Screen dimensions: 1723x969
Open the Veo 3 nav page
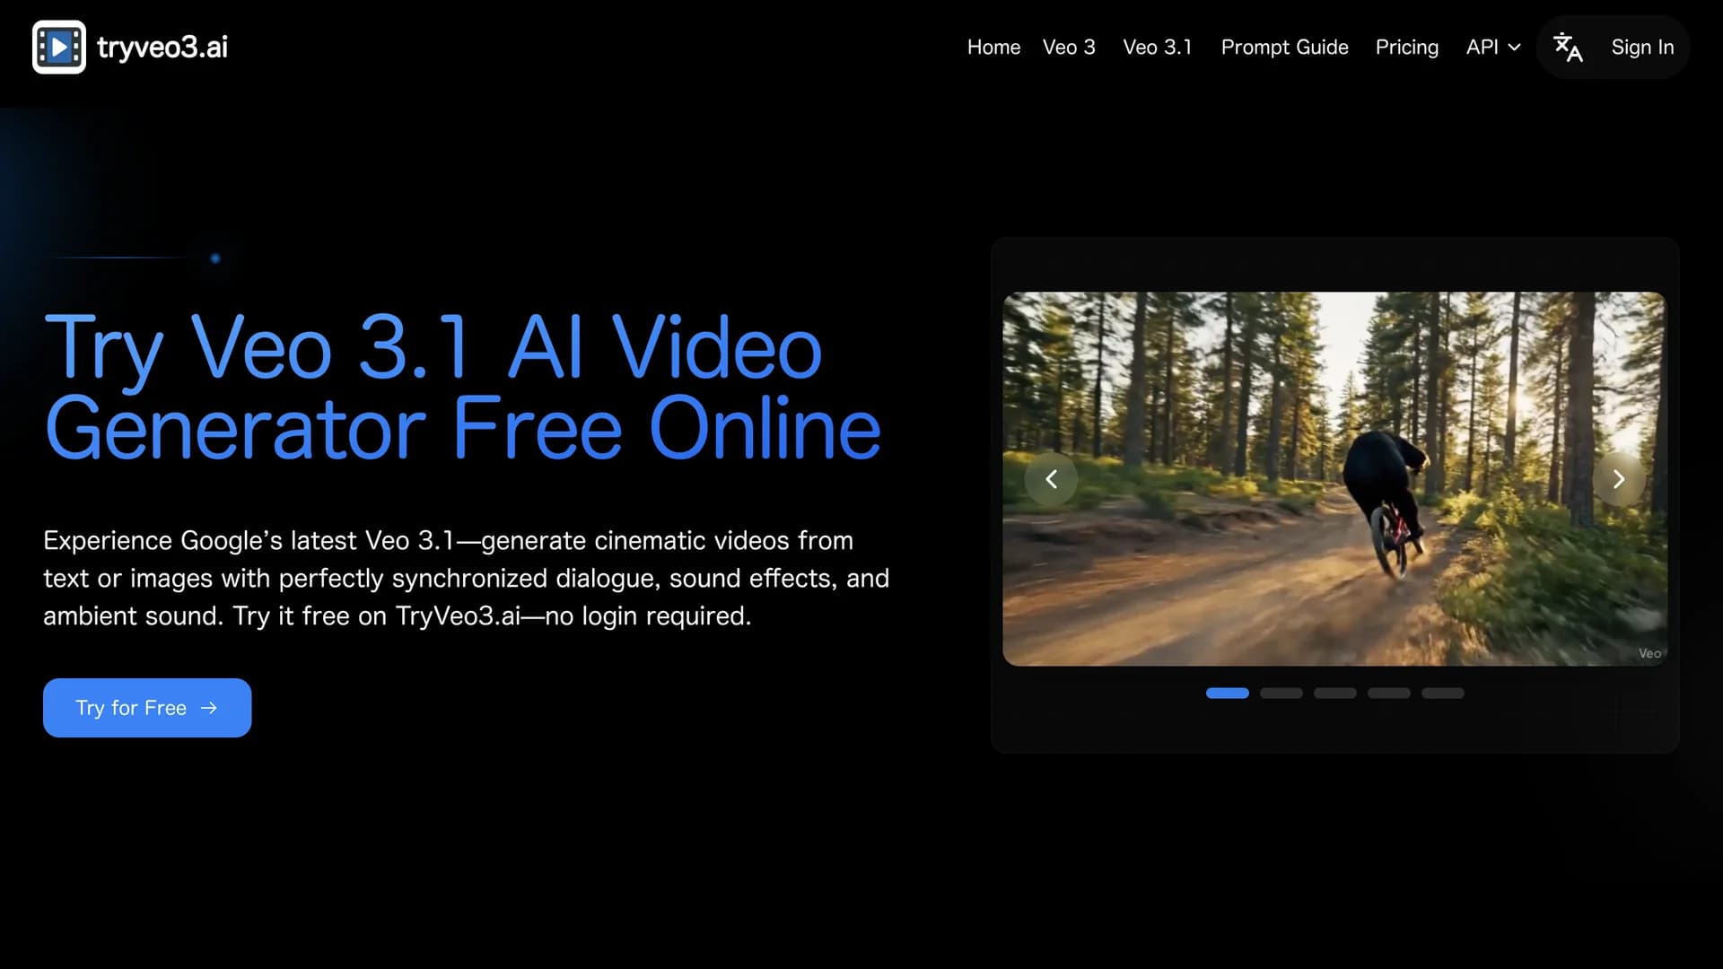[1069, 47]
